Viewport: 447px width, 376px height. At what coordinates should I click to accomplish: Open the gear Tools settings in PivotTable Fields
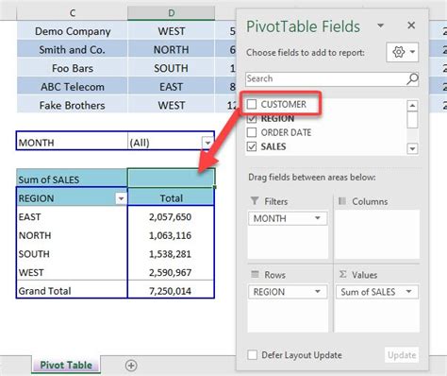tap(403, 52)
